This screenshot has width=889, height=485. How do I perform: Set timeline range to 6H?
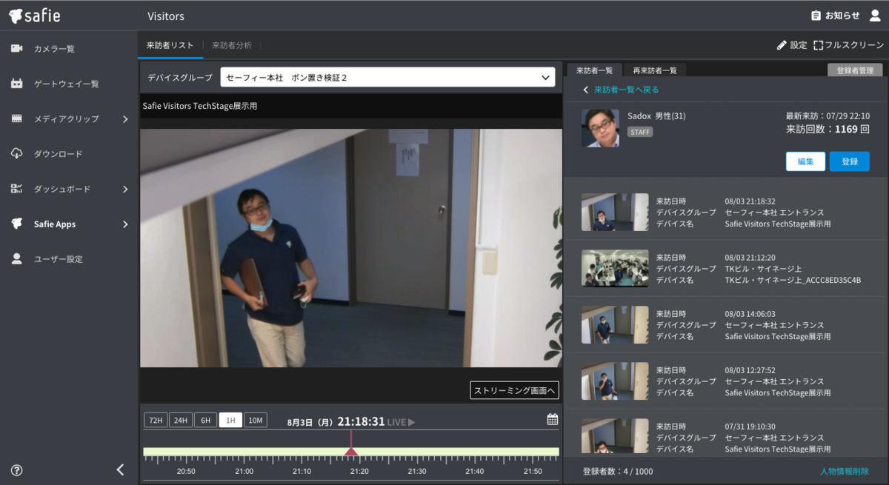coord(205,420)
